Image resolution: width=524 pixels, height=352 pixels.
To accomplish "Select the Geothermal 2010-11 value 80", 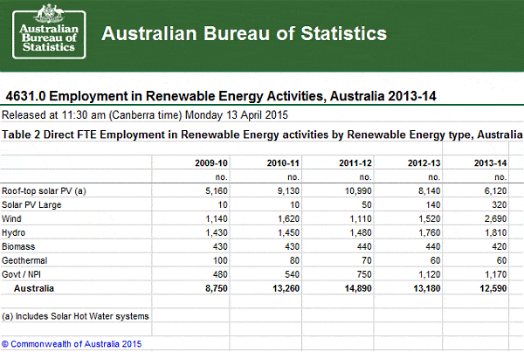I will [295, 261].
